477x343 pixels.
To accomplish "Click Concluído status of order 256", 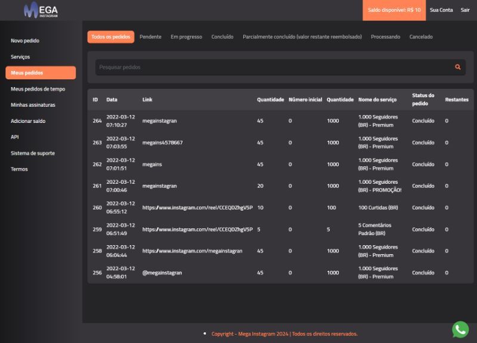I will pos(423,273).
